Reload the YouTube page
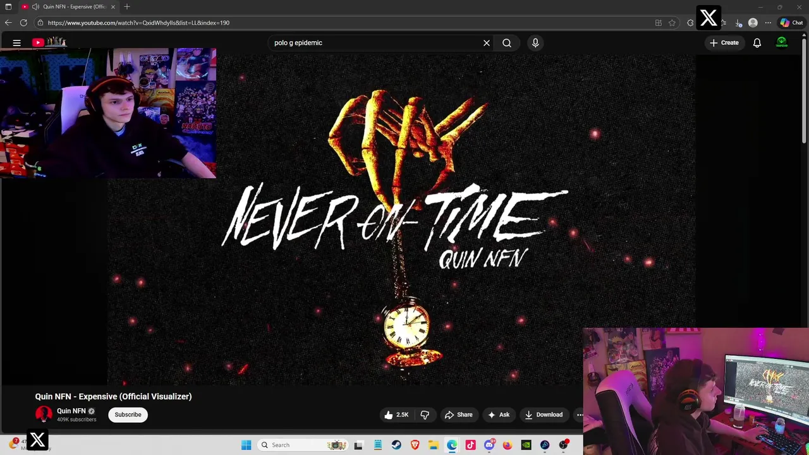This screenshot has height=455, width=809. tap(23, 23)
